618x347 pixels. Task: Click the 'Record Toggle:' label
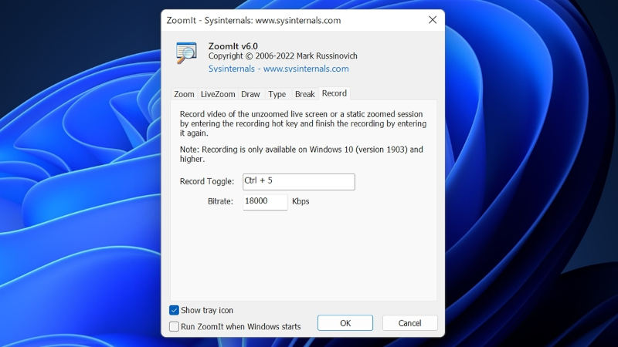click(x=207, y=181)
